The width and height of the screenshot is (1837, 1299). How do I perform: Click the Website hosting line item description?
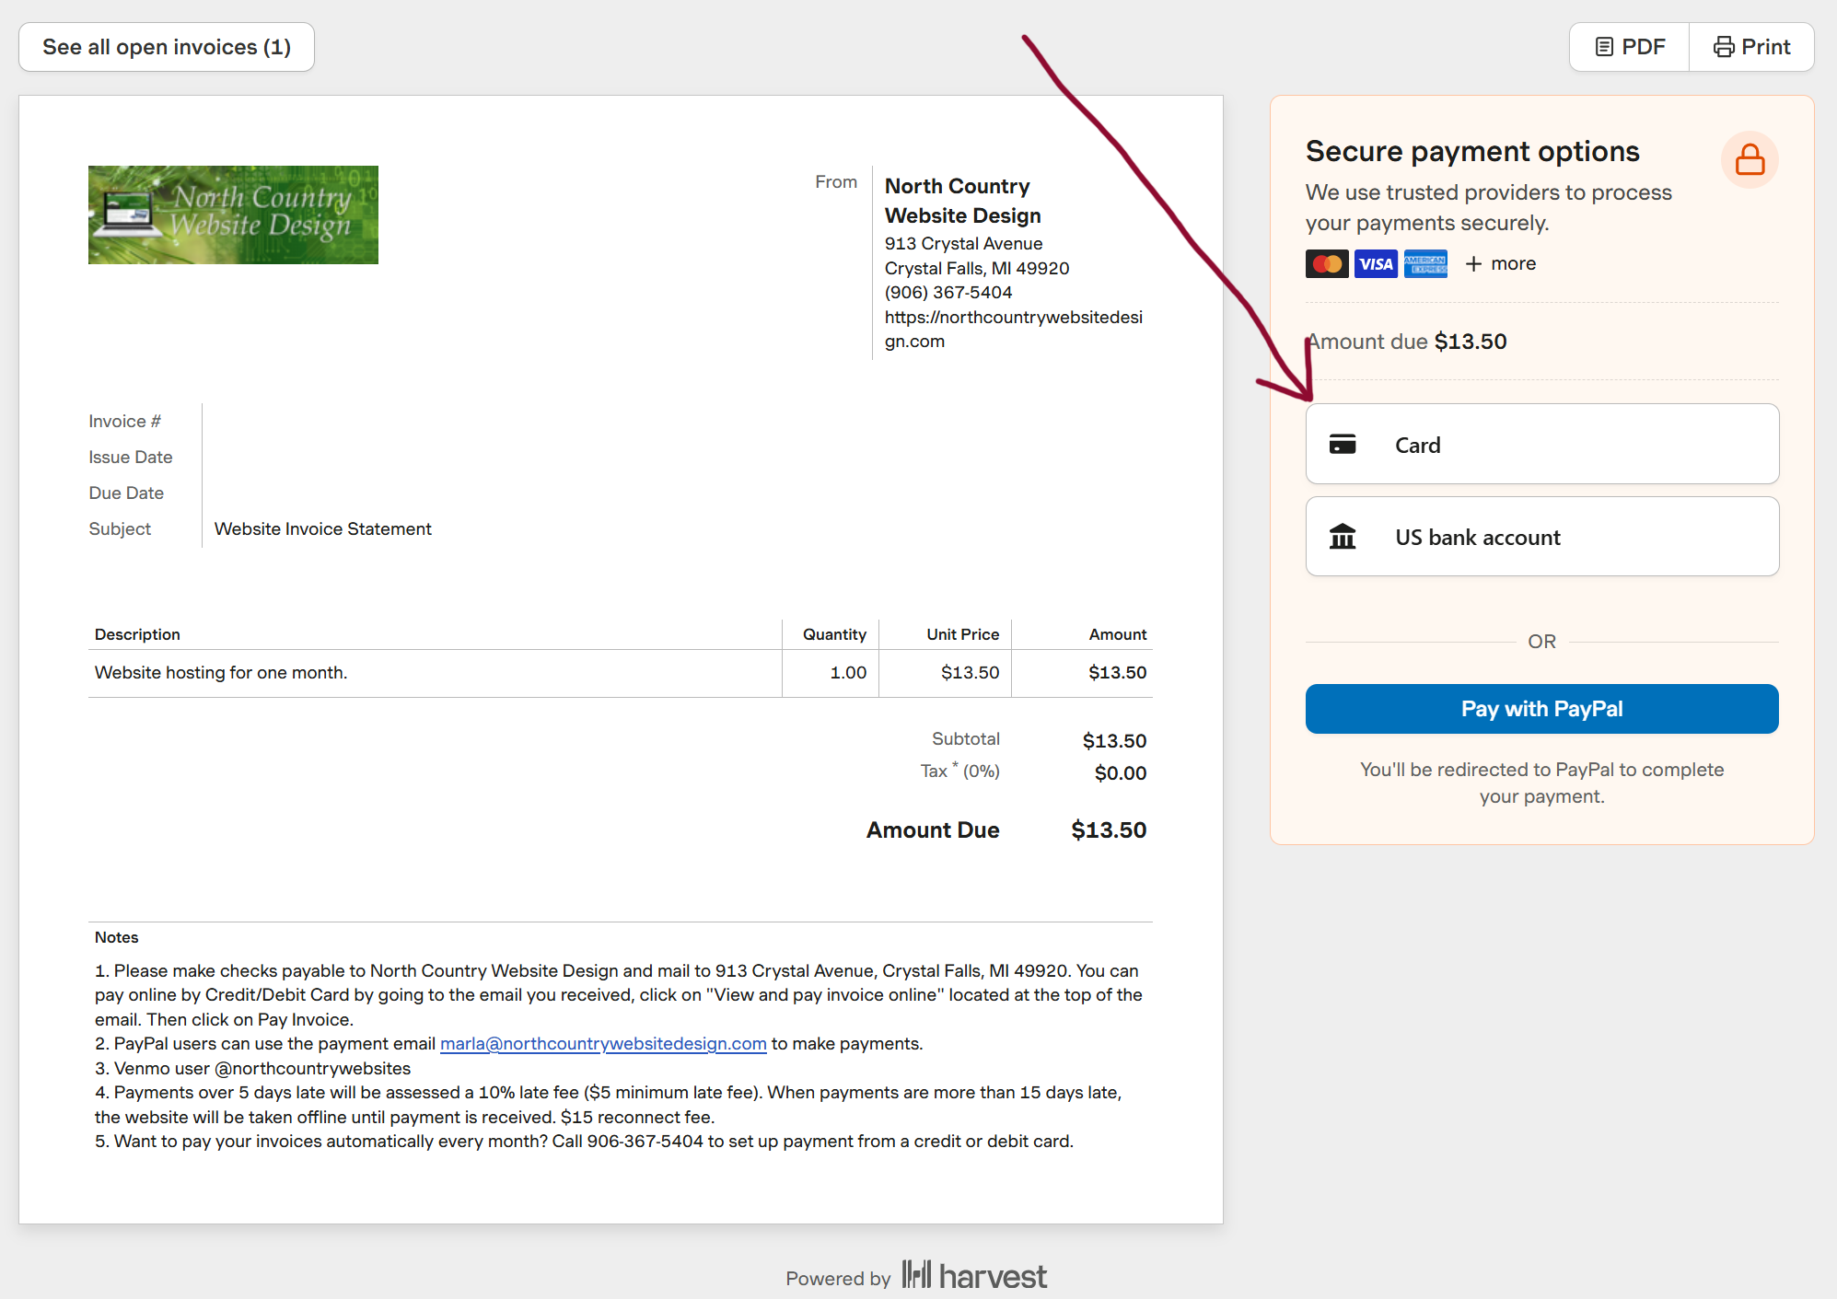tap(221, 673)
